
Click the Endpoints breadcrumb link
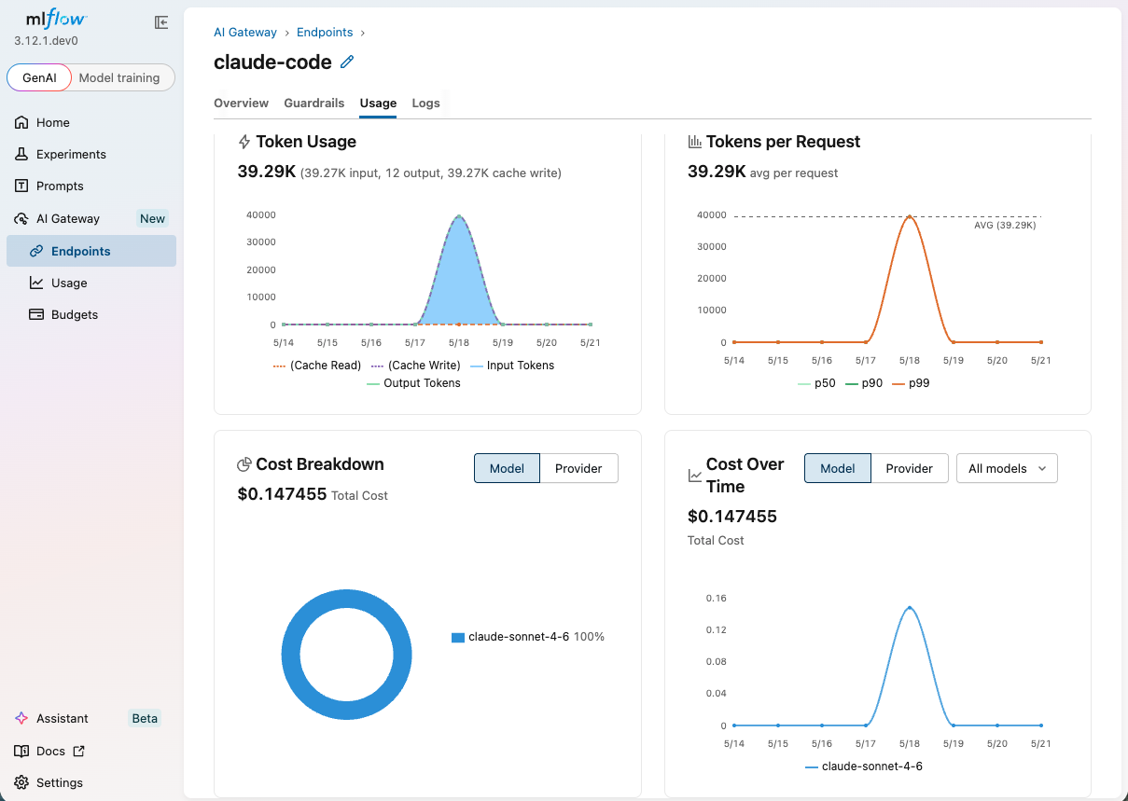326,33
